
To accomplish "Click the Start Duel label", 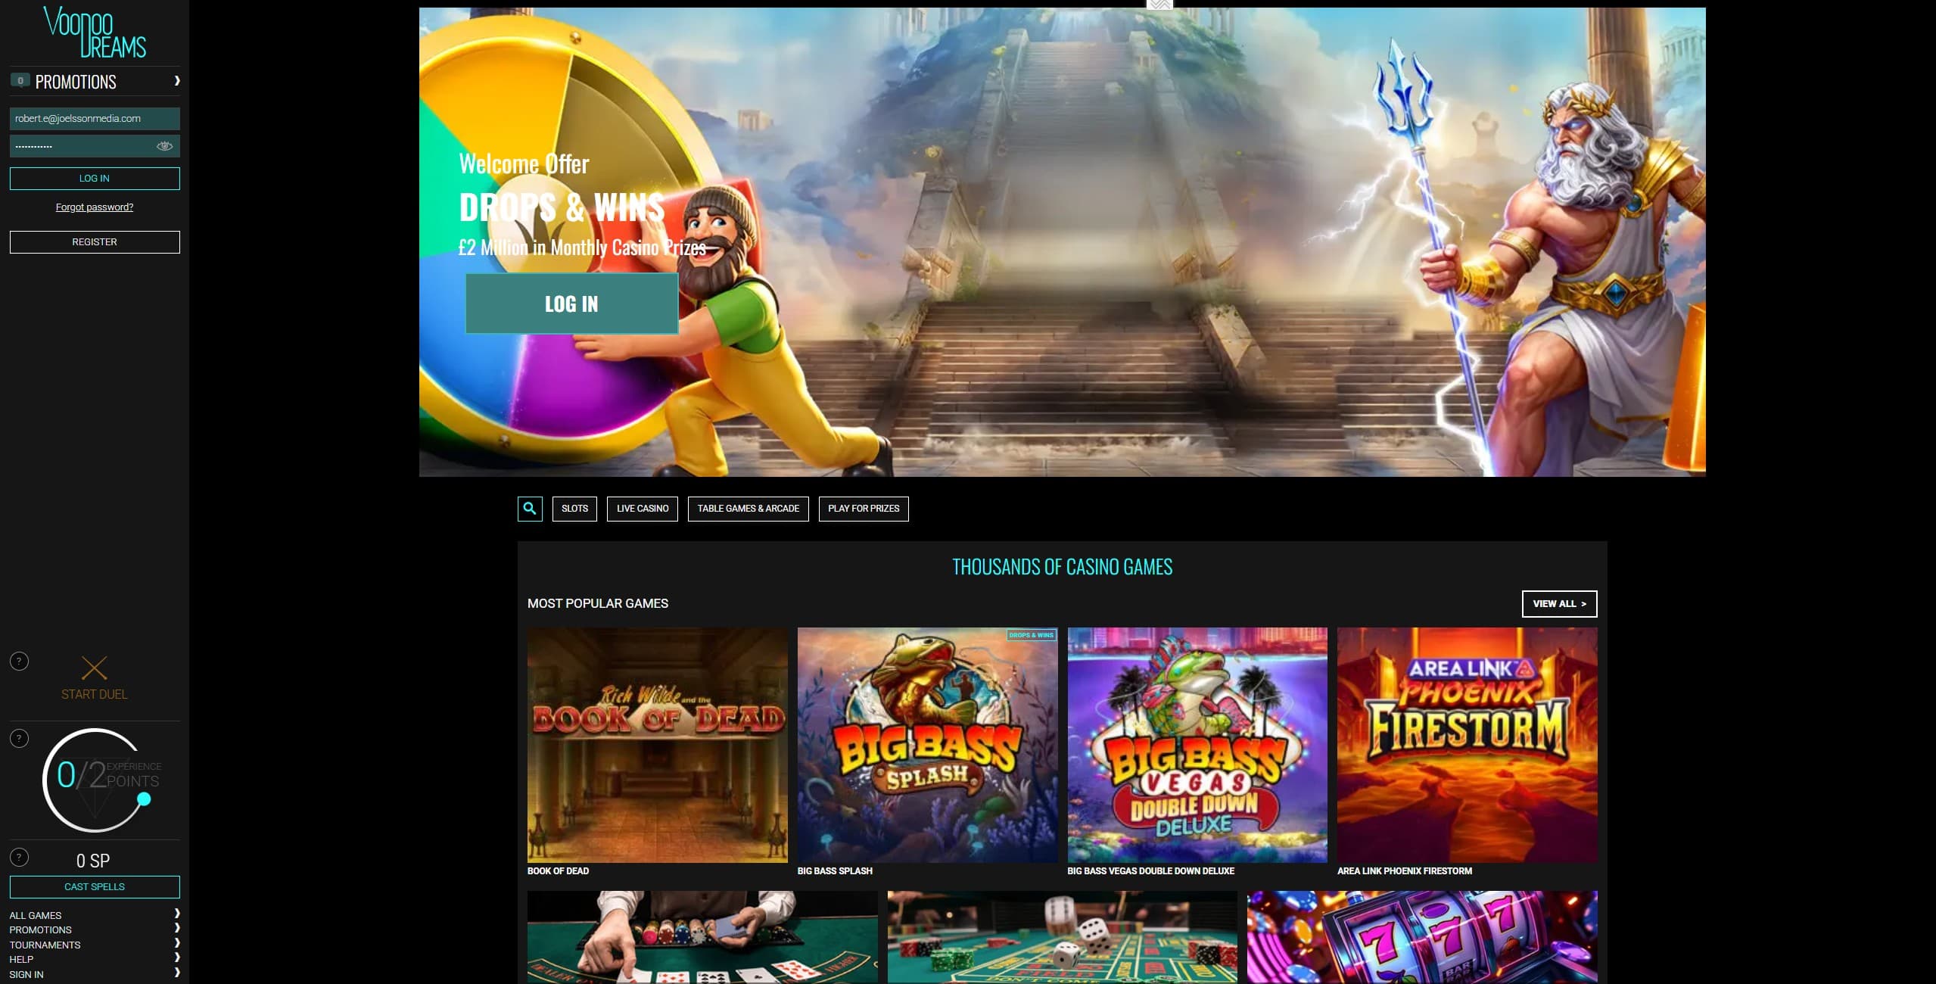I will [94, 694].
